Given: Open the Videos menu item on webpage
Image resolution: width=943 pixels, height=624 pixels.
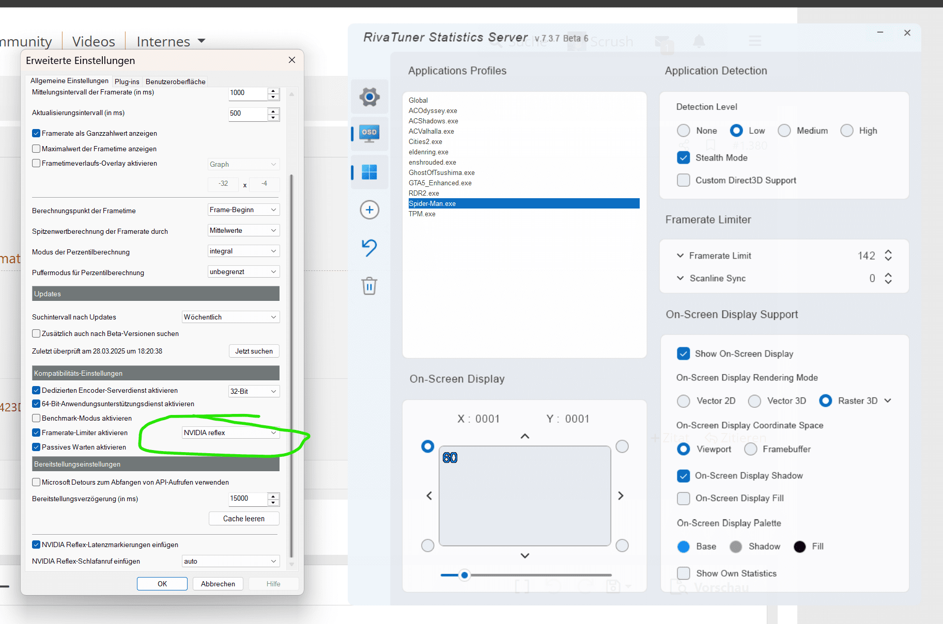Looking at the screenshot, I should pyautogui.click(x=94, y=41).
